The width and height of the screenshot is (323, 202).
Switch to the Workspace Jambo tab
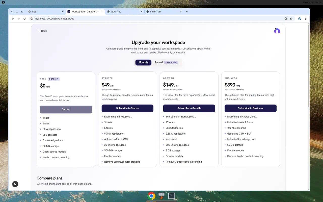(85, 12)
